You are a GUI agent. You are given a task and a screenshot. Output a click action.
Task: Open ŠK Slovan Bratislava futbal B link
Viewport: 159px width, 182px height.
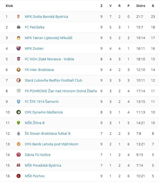[x=48, y=133]
